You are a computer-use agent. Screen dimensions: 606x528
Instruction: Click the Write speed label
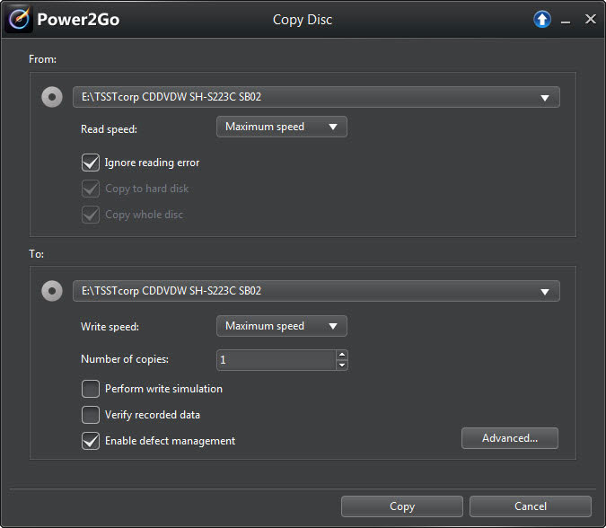click(110, 327)
